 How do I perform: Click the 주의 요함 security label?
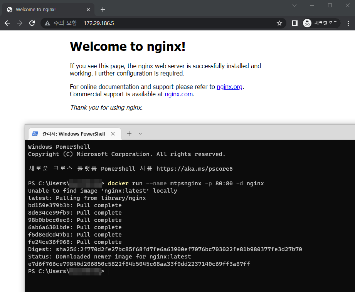click(65, 23)
